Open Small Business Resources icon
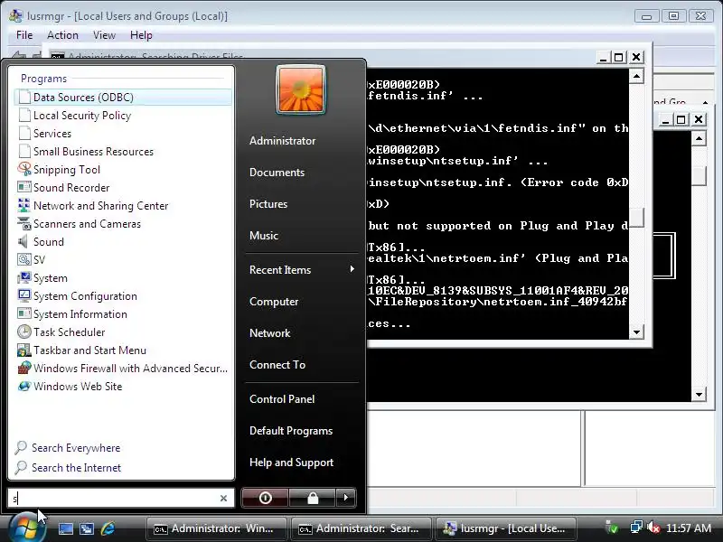Viewport: 723px width, 542px height. [24, 151]
